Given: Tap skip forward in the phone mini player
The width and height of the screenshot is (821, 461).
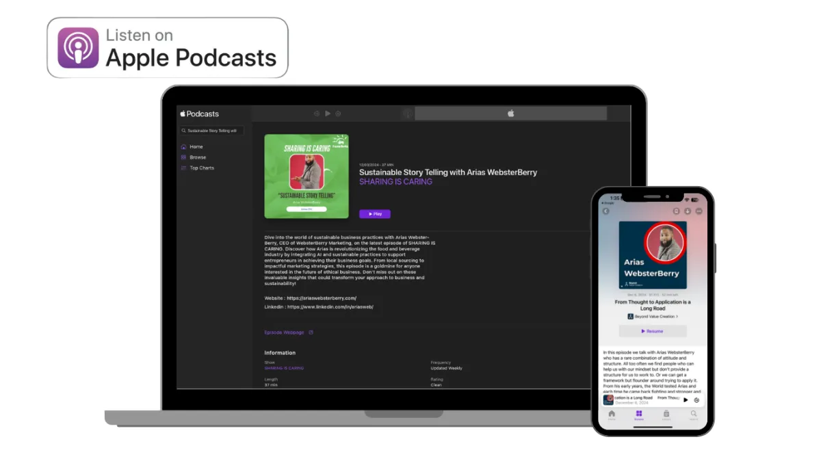Looking at the screenshot, I should (696, 399).
